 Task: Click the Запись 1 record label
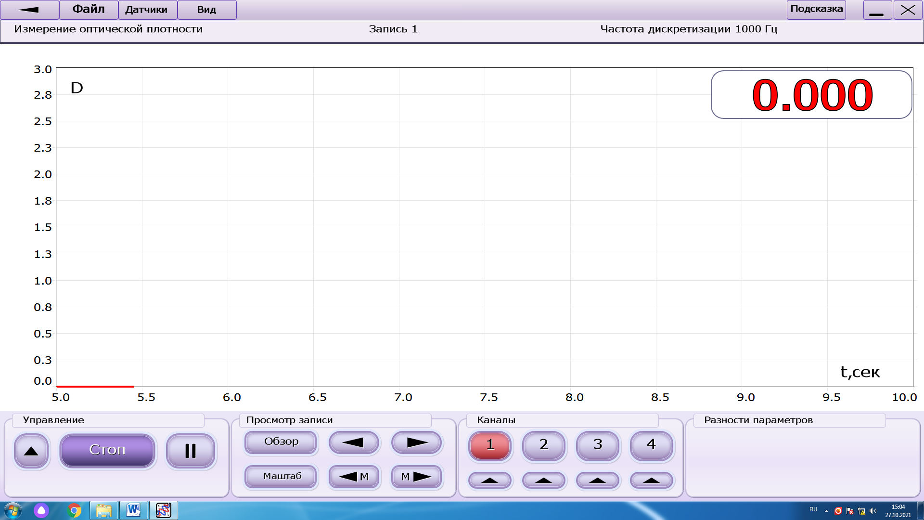coord(393,29)
